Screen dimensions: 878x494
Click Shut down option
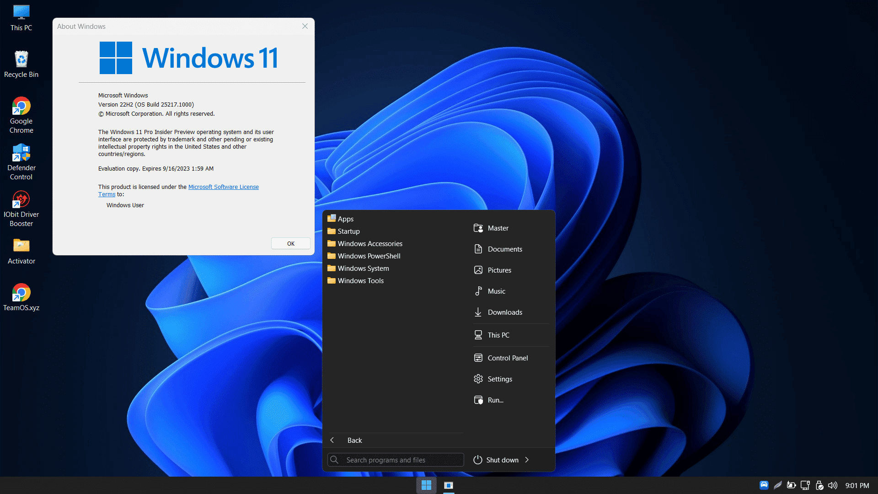(502, 460)
